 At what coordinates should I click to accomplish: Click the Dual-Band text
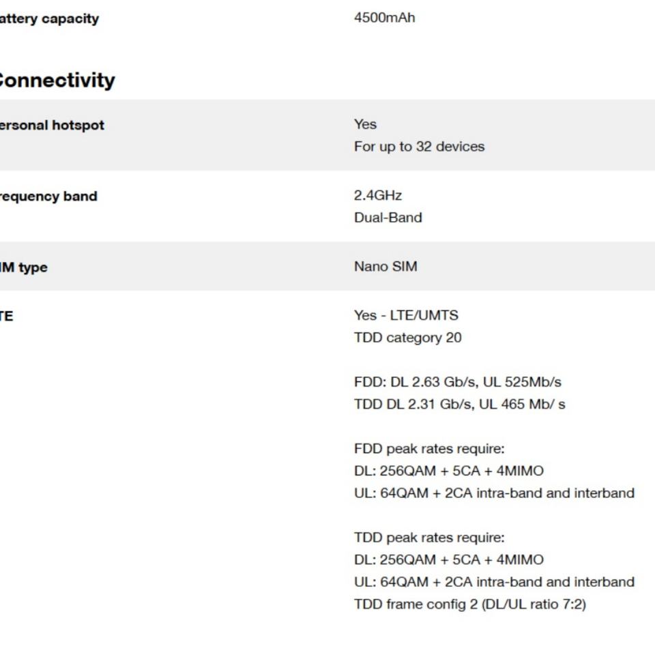coord(388,218)
